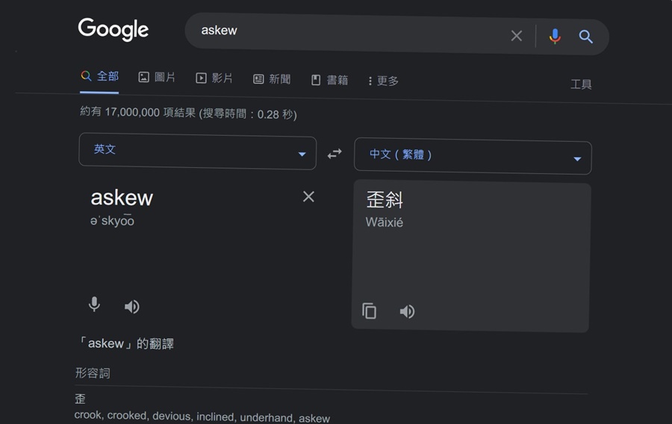Open the 工具 tools option
Viewport: 672px width, 424px height.
point(581,84)
